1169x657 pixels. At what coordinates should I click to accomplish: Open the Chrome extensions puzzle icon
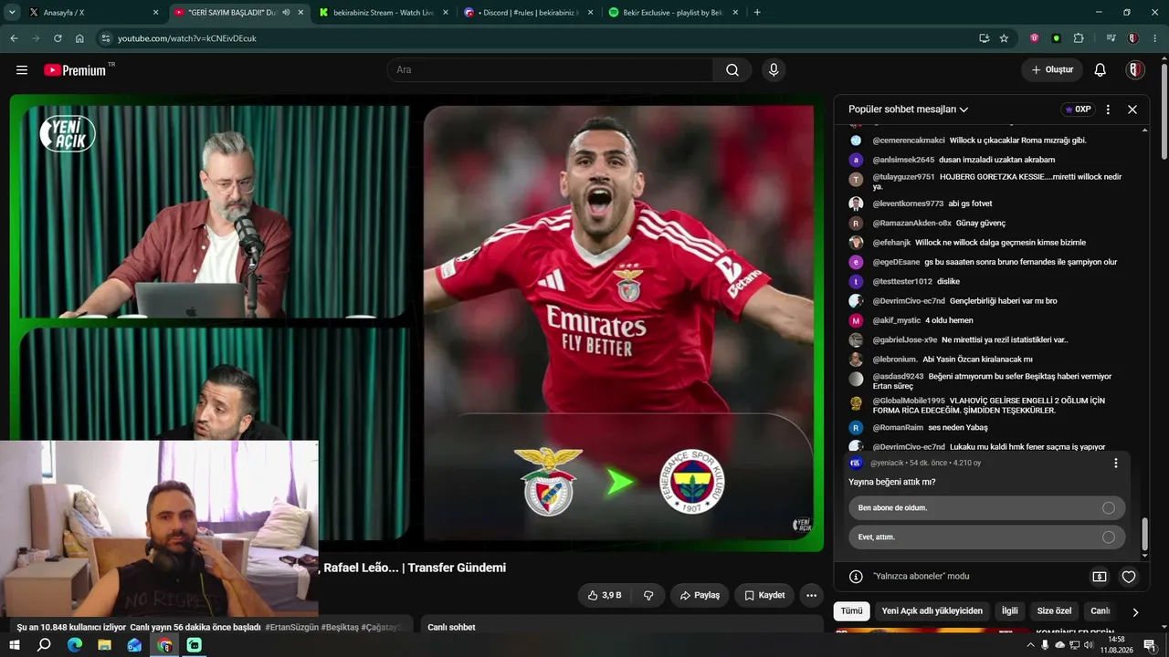pyautogui.click(x=1079, y=38)
